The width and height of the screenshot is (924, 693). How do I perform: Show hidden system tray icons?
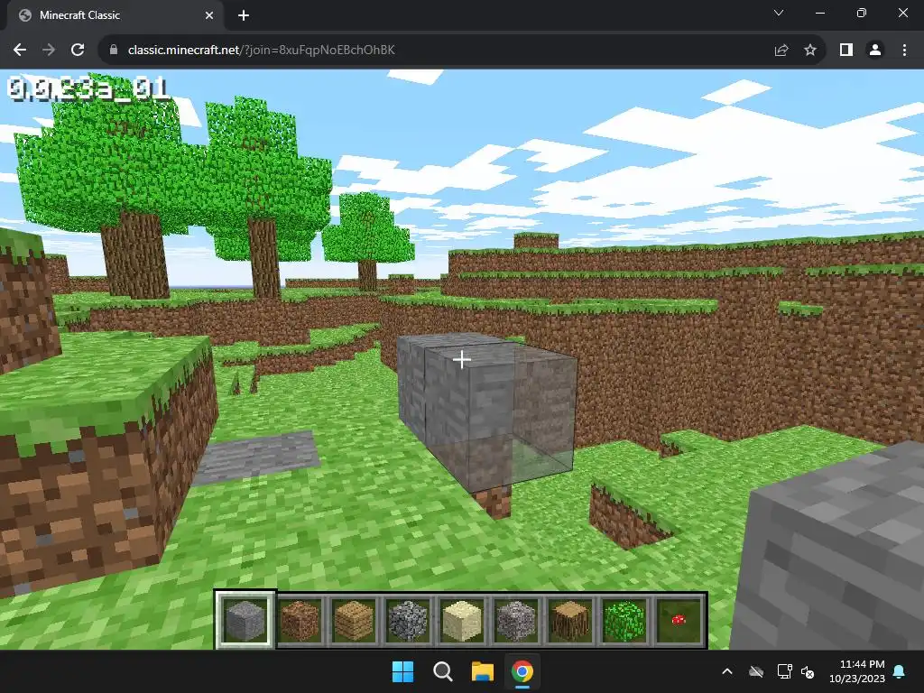(x=727, y=671)
